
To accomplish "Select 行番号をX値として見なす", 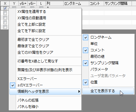I will (45, 61).
